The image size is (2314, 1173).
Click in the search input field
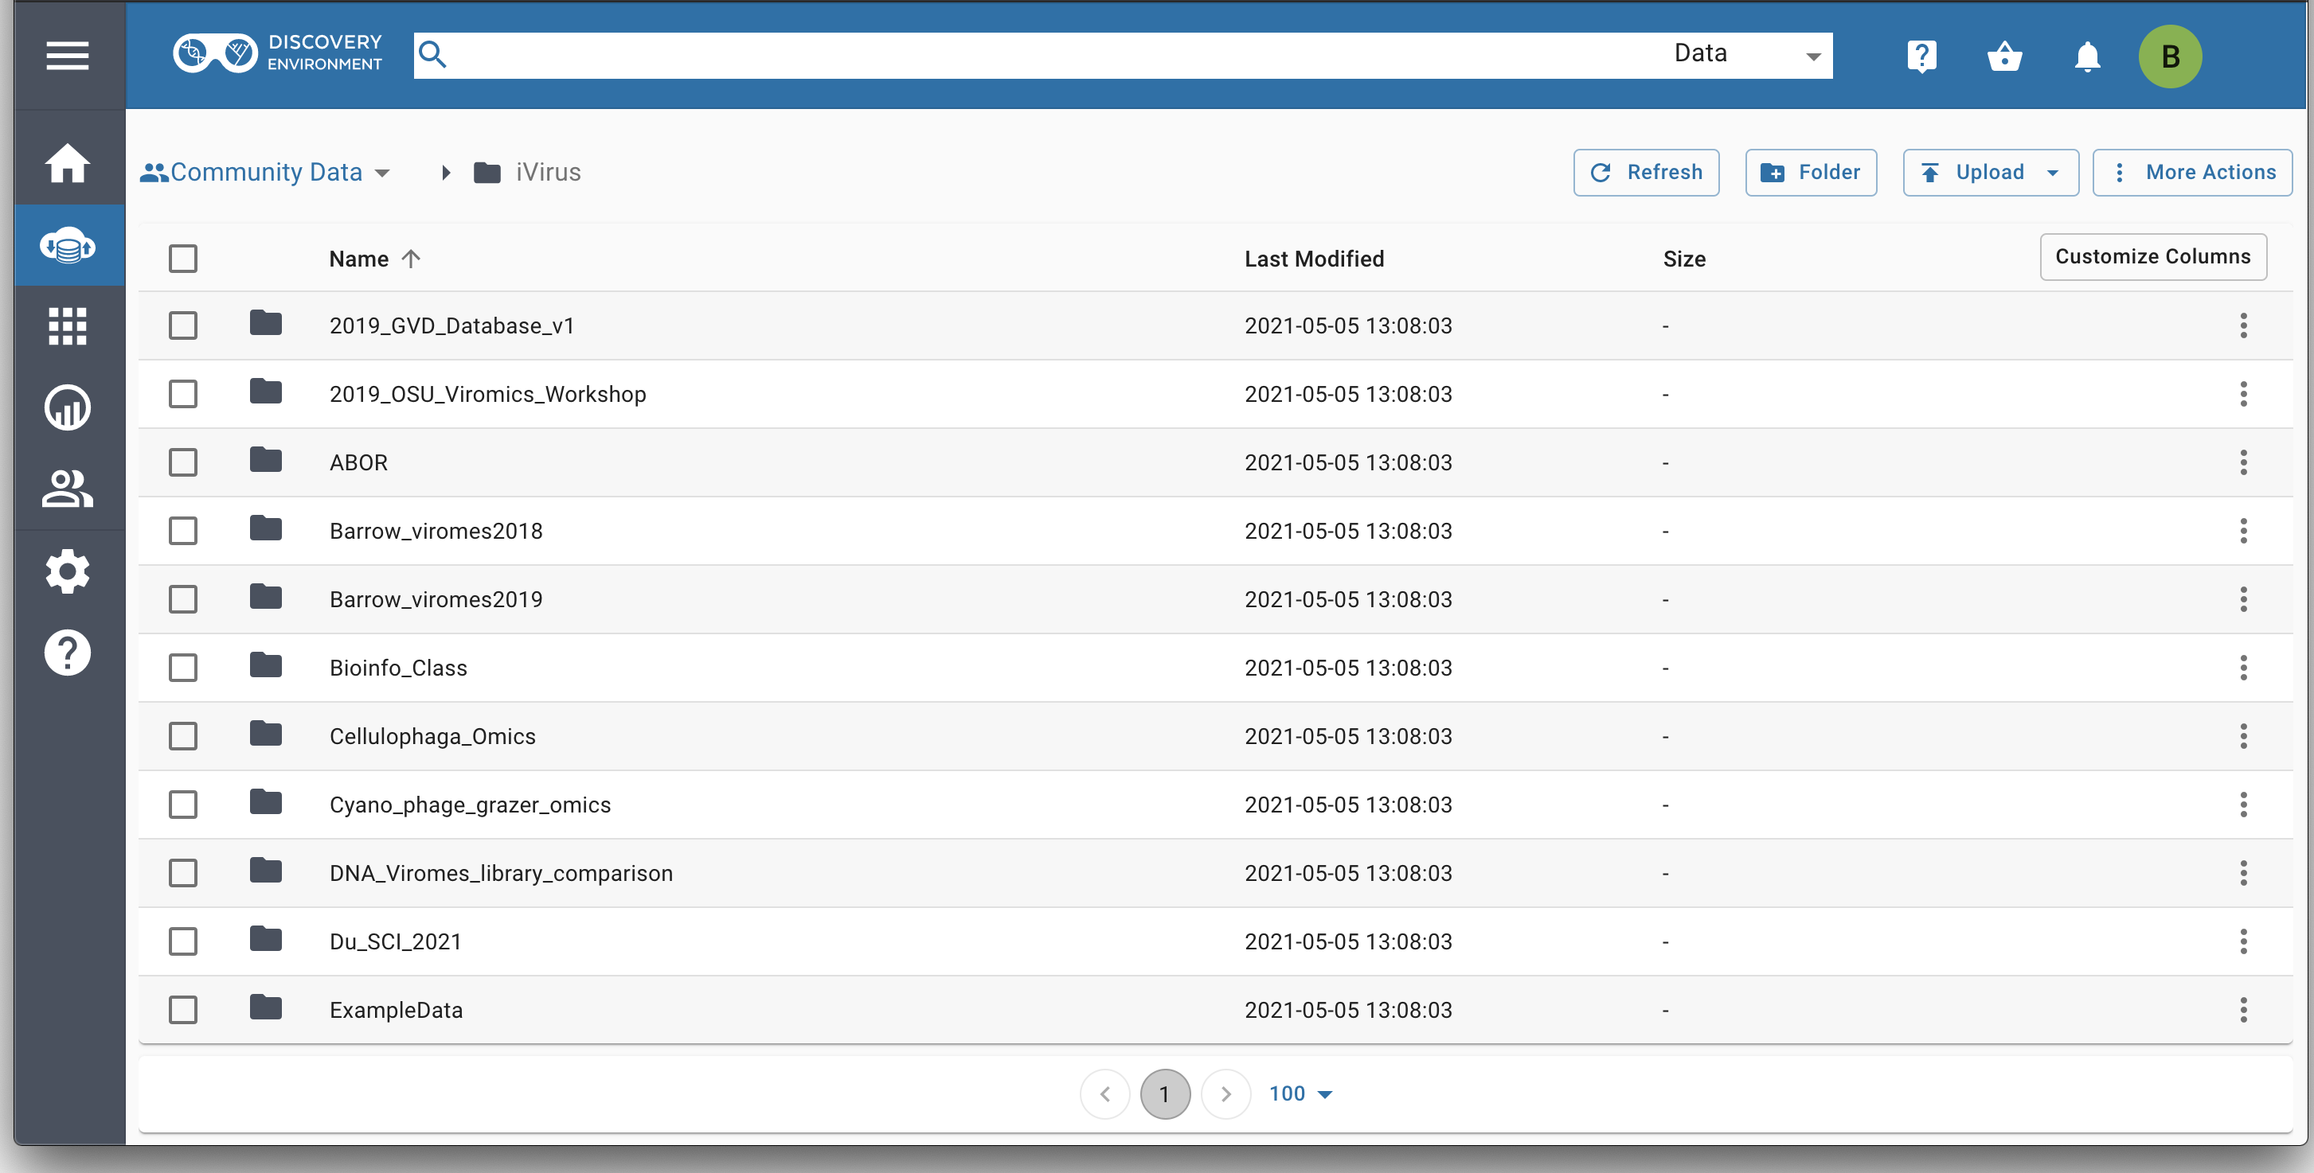pyautogui.click(x=1033, y=55)
